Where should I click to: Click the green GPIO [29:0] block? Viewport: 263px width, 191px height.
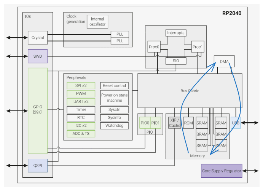point(38,110)
